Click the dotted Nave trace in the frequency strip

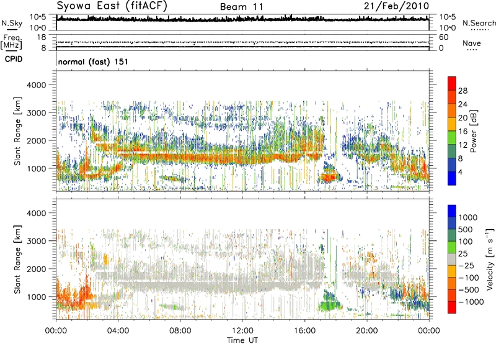click(x=242, y=42)
